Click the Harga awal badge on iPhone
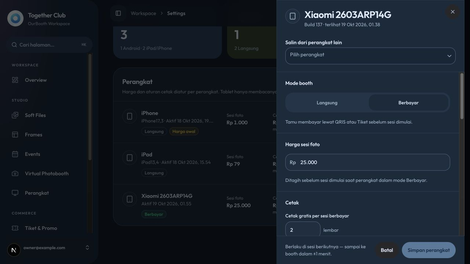Screen dimensions: 470x264 pyautogui.click(x=184, y=131)
